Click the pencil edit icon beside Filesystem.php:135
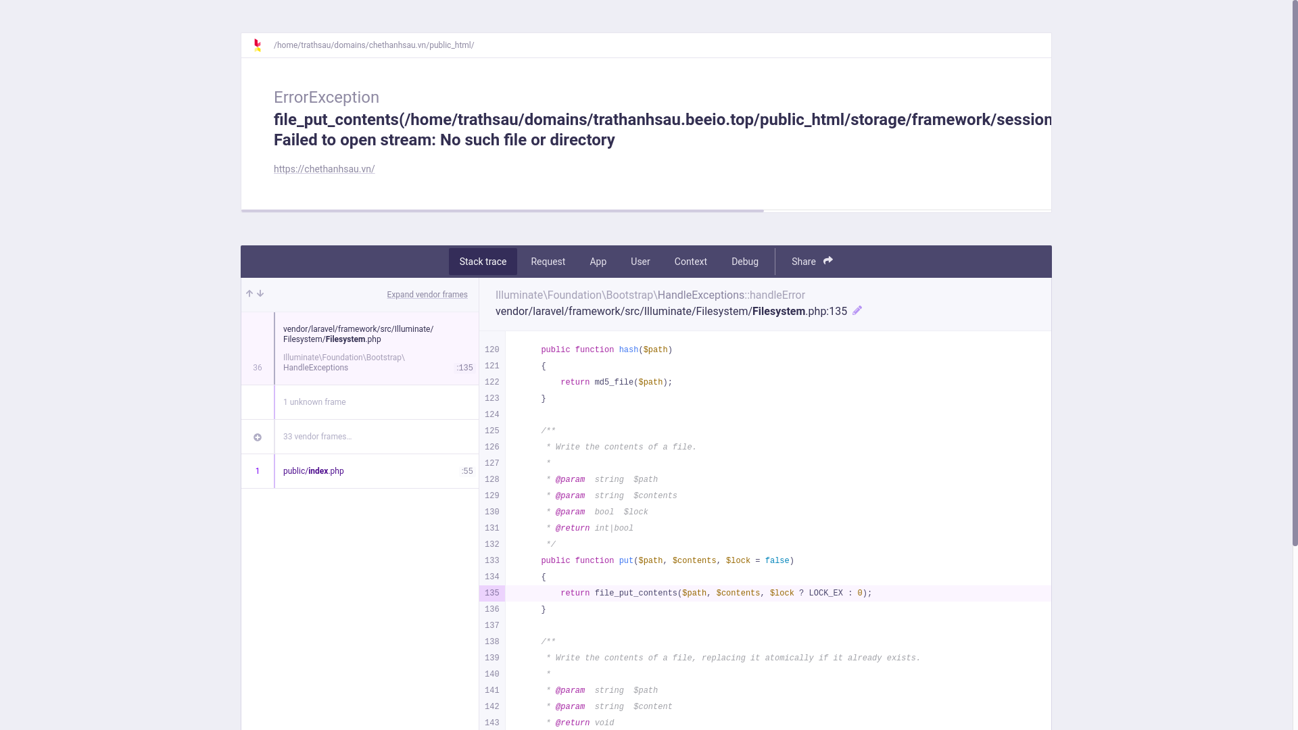This screenshot has width=1298, height=730. point(857,311)
